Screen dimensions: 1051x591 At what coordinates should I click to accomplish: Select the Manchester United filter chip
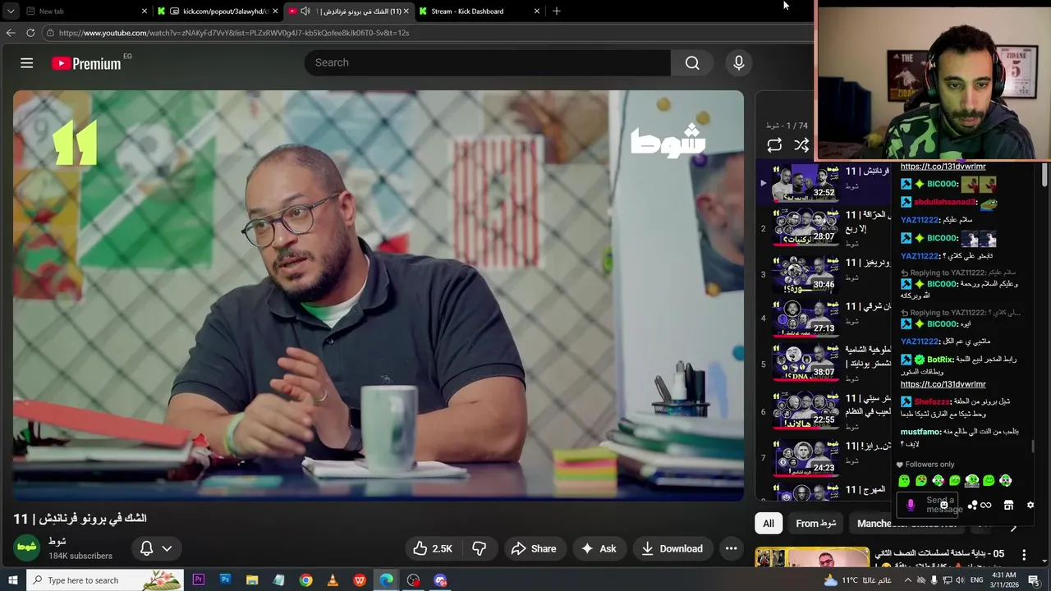point(906,523)
